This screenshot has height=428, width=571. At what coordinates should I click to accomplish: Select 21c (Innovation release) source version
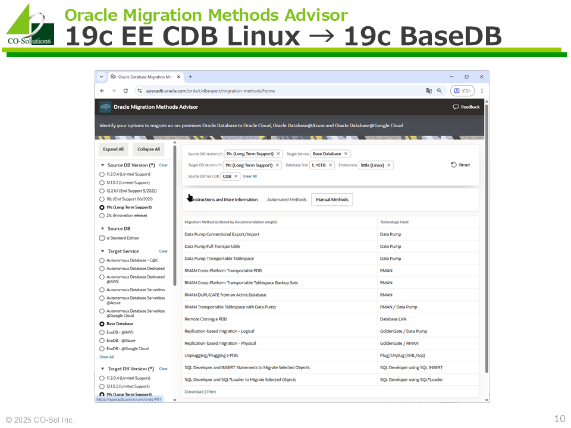coord(102,215)
